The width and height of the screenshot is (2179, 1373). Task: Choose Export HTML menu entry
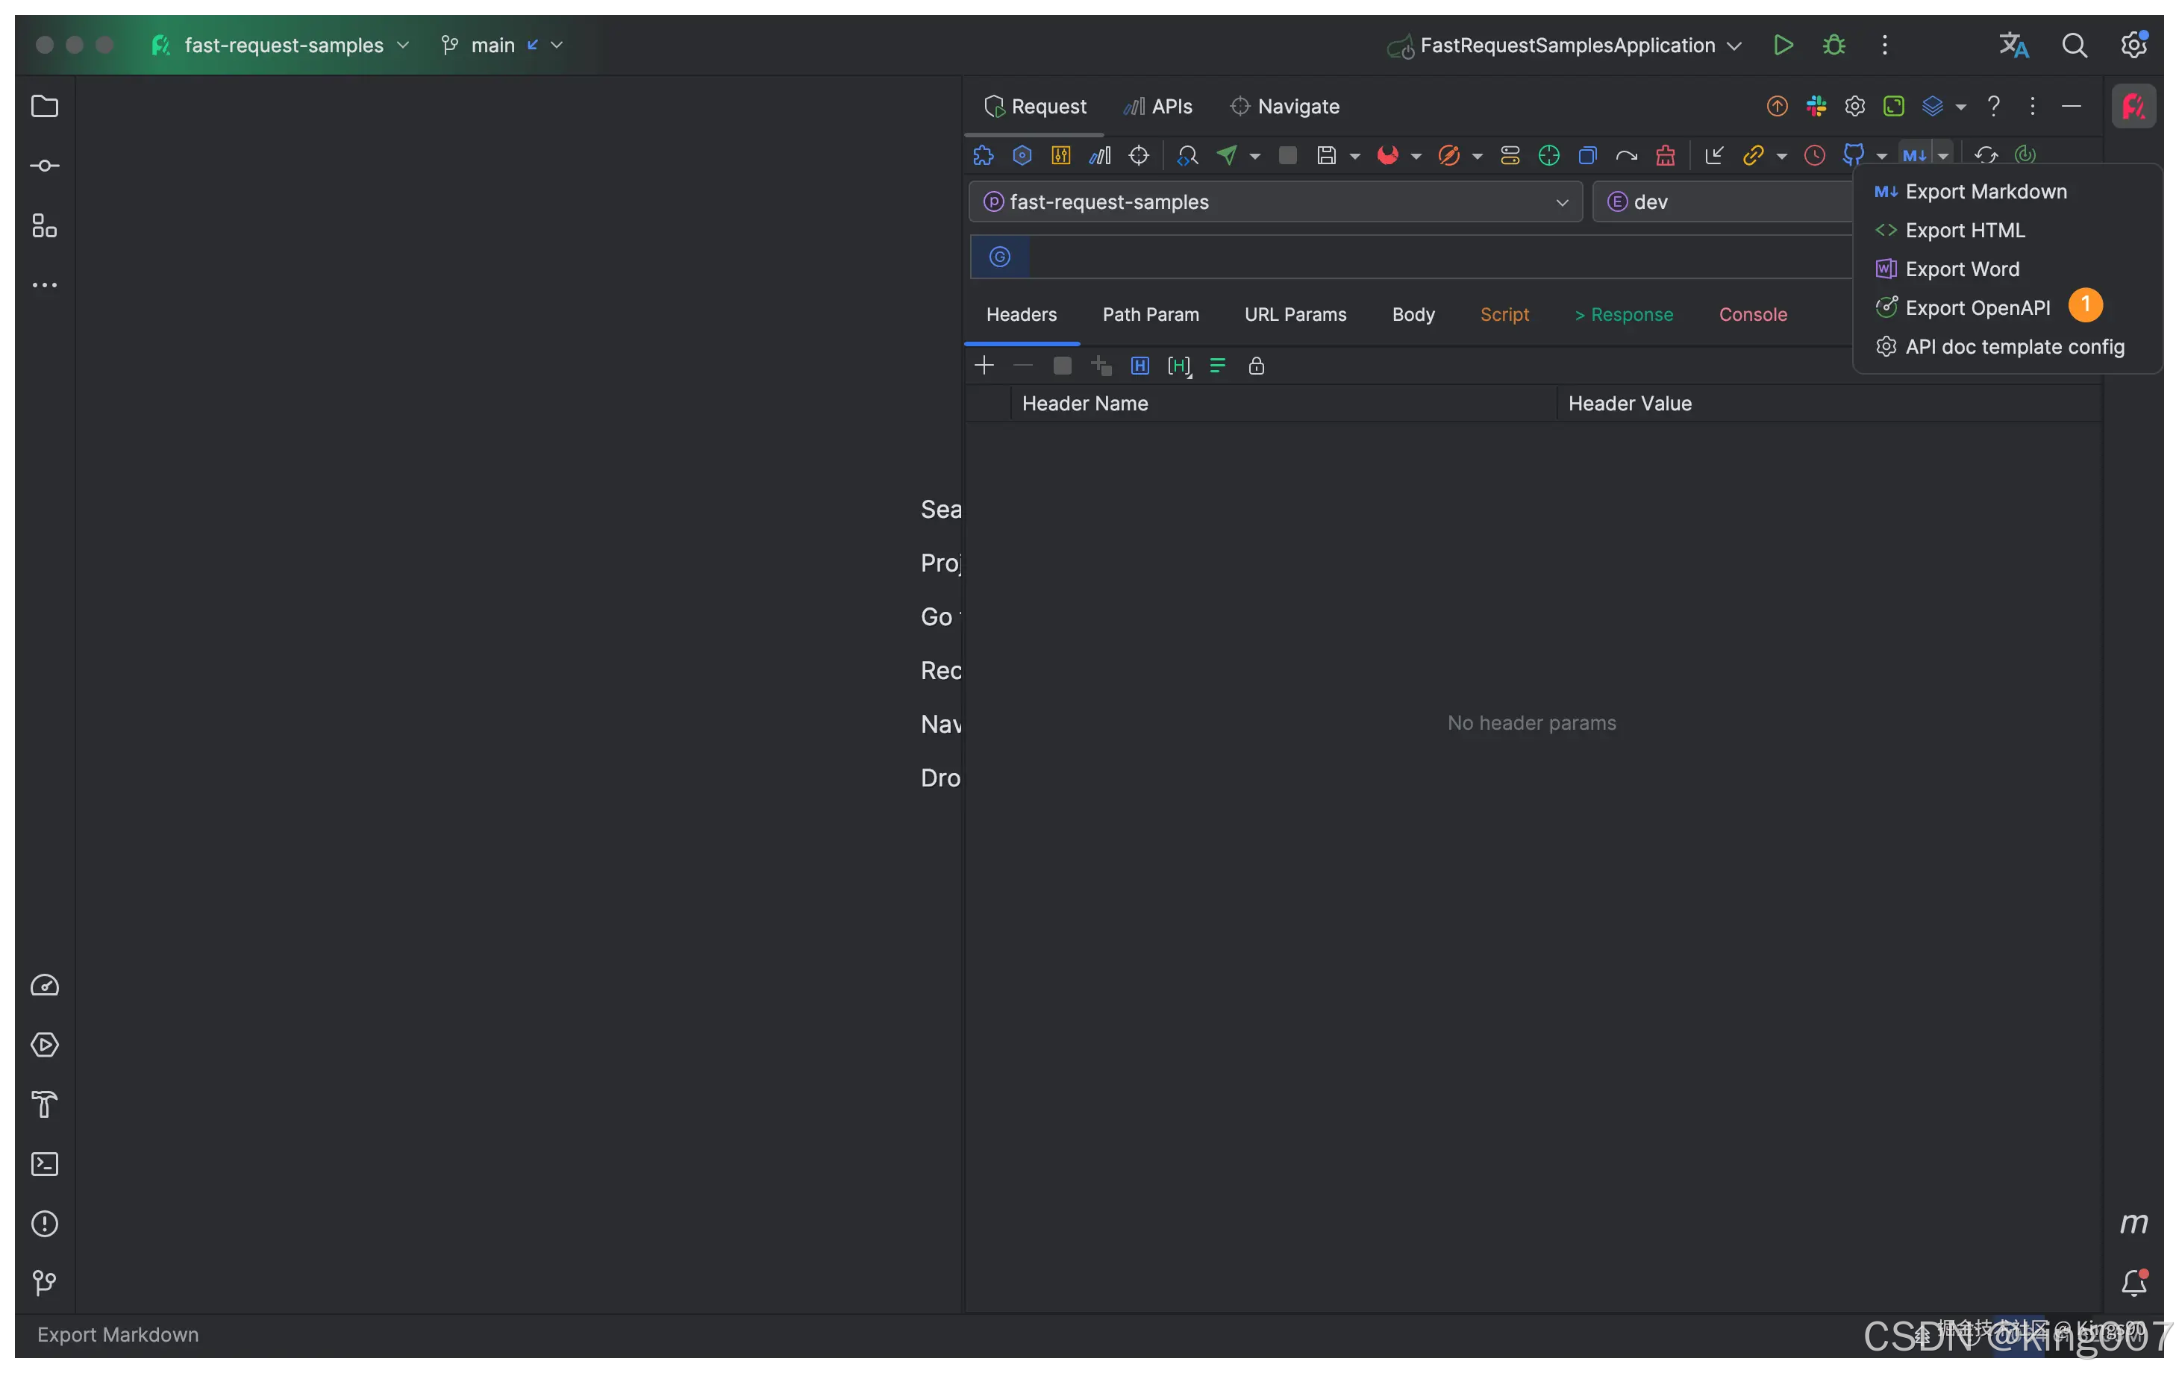(x=1965, y=230)
